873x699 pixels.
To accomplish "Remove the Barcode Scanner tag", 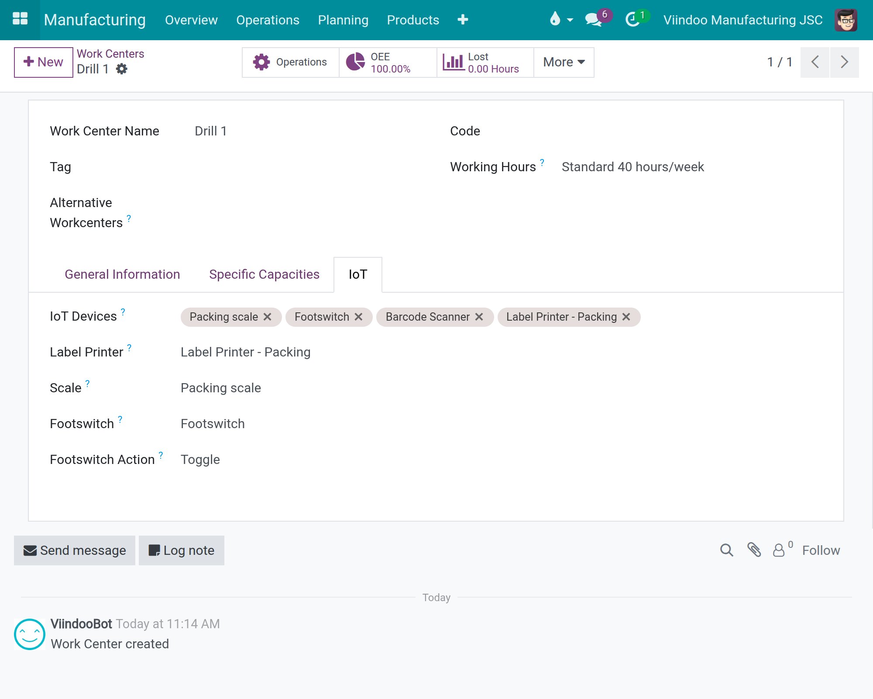I will pyautogui.click(x=479, y=317).
